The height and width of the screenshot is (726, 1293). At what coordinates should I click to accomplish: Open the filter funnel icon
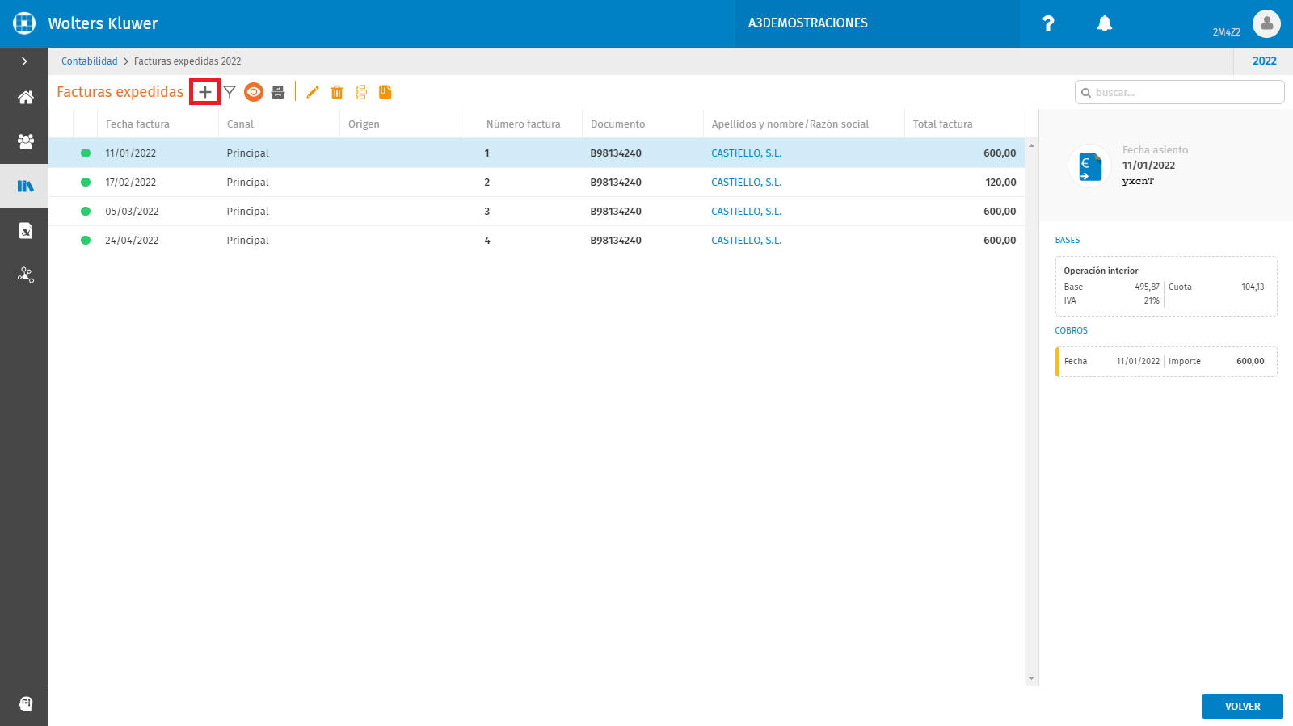[230, 92]
